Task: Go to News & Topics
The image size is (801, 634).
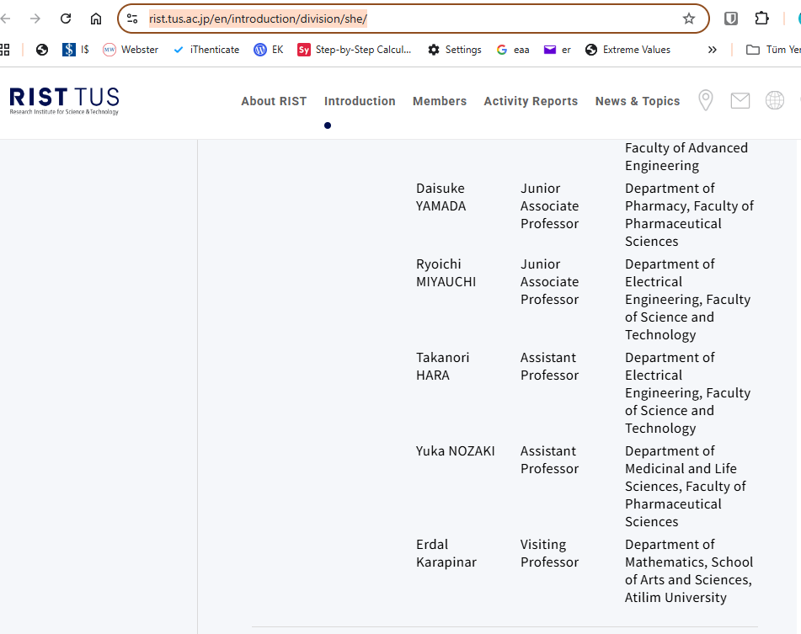Action: [637, 101]
